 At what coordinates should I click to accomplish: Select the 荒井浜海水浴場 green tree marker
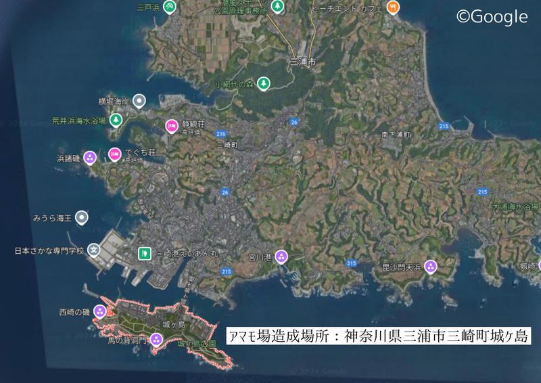[116, 120]
